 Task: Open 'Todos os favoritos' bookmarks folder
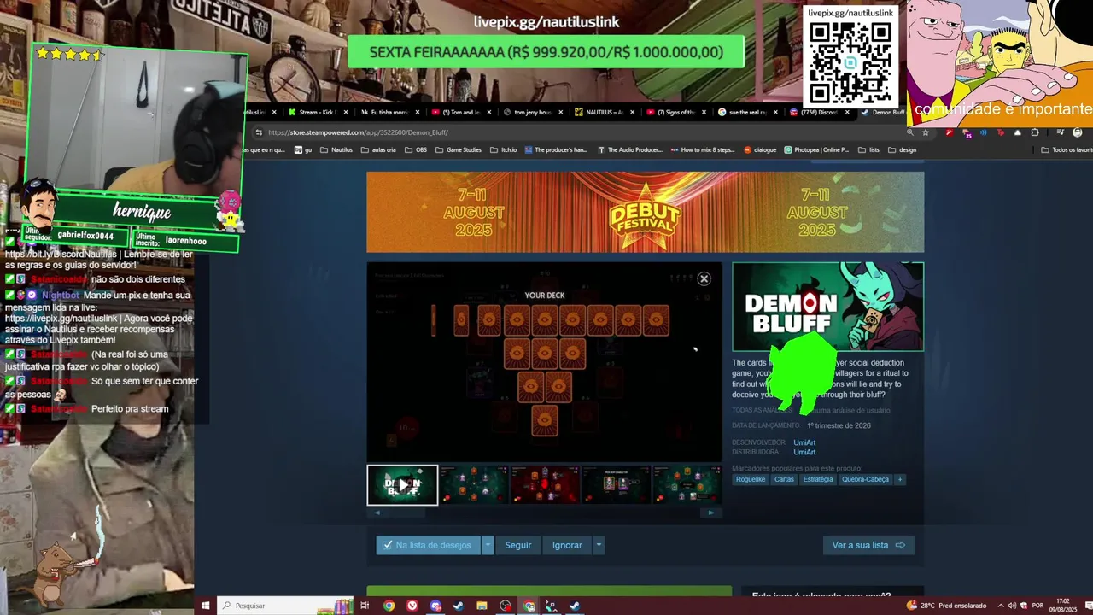[1067, 149]
